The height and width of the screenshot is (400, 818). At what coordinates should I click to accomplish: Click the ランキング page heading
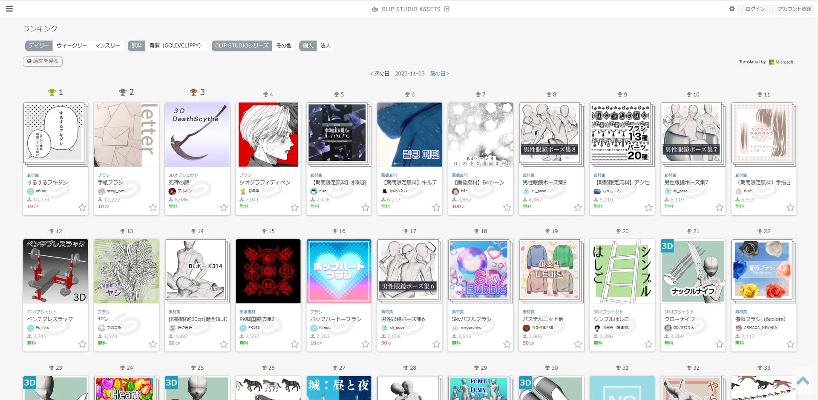coord(40,29)
